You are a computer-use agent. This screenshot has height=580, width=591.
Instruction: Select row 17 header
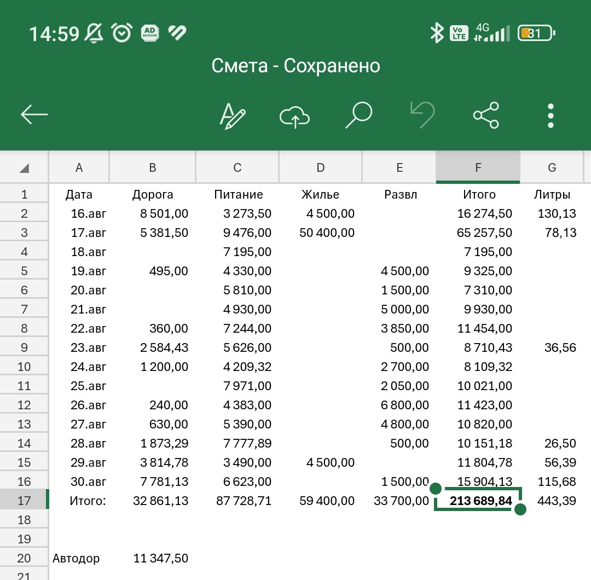[24, 501]
